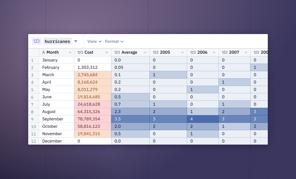Click the dark blue 2006 September cell
296x179 pixels.
pyautogui.click(x=203, y=119)
